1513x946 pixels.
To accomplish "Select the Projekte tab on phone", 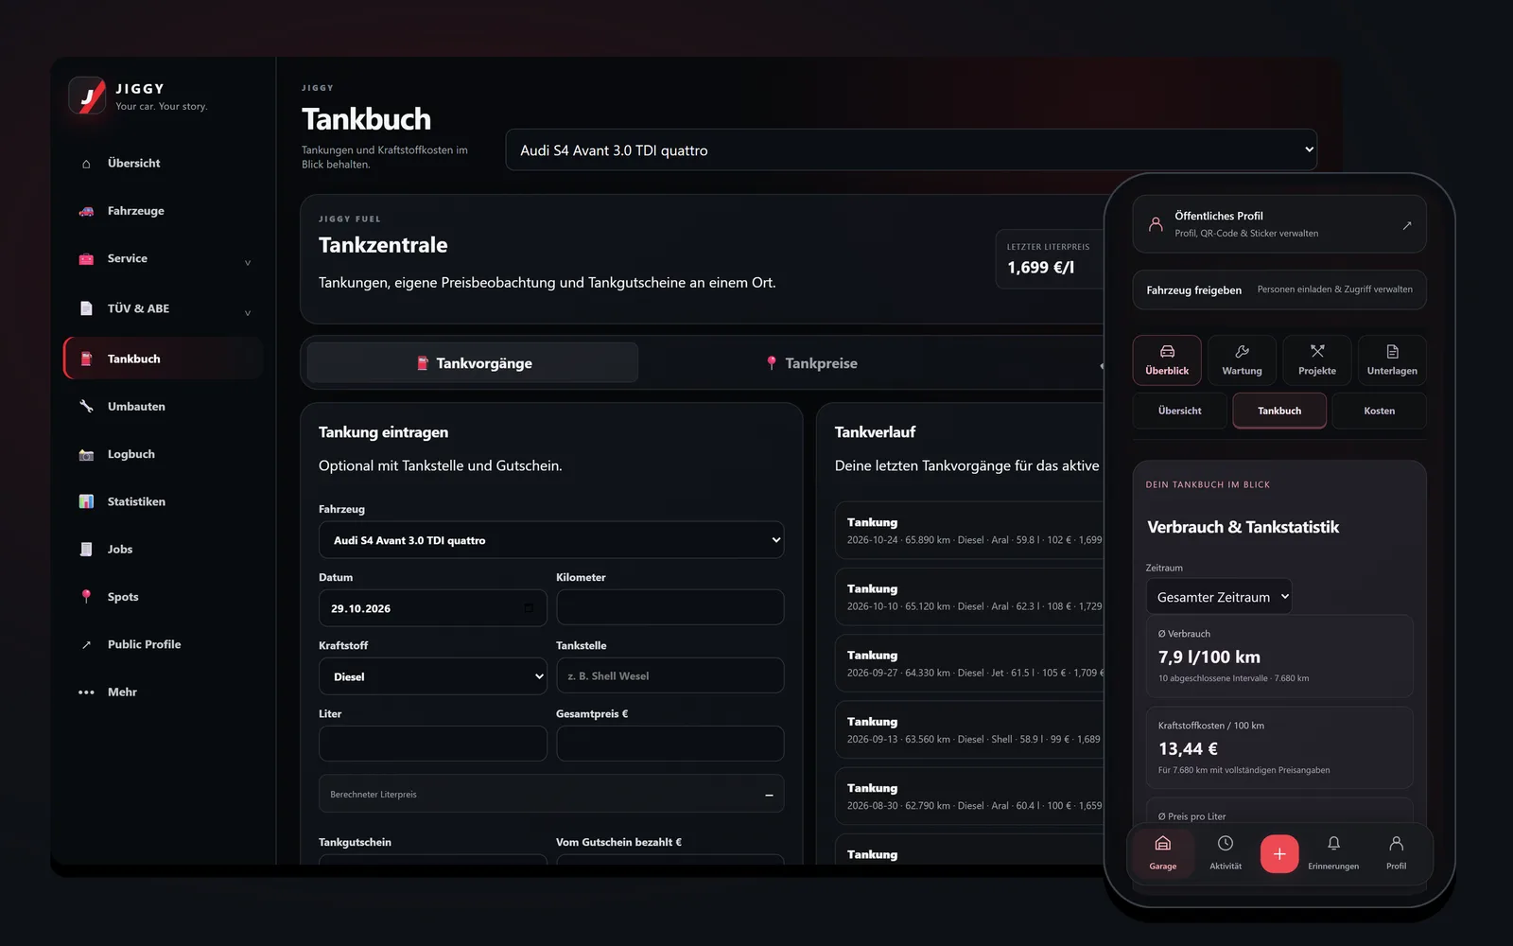I will (1317, 360).
